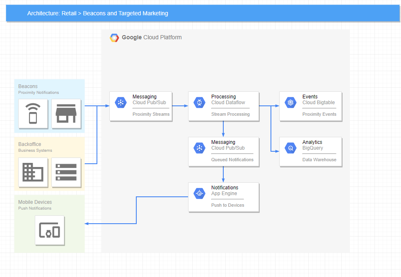
Task: Select the office building icon in Backoffice
Action: 33,172
